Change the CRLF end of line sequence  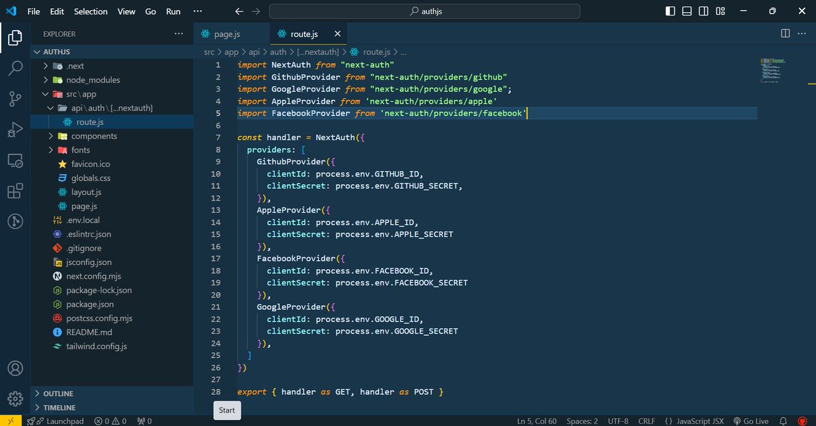(x=645, y=421)
